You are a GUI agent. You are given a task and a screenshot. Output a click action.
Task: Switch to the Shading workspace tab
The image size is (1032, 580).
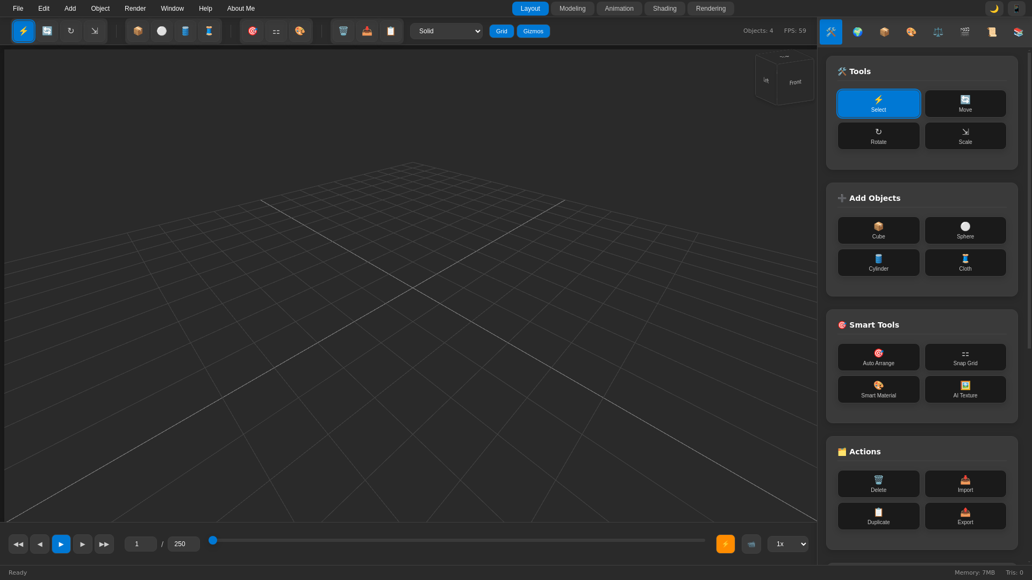tap(664, 9)
